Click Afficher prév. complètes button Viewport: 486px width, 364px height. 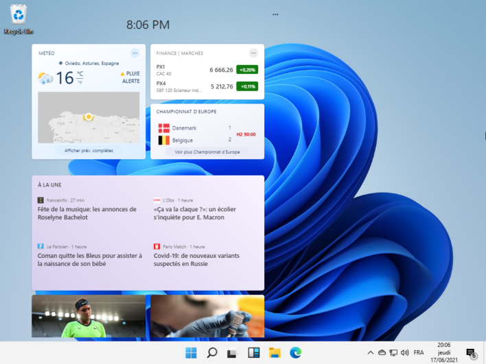[89, 151]
